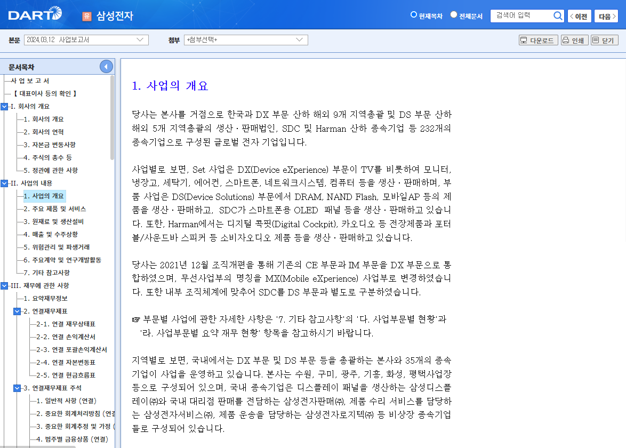The image size is (626, 448).
Task: Go to the next page with 다음
Action: pyautogui.click(x=606, y=16)
